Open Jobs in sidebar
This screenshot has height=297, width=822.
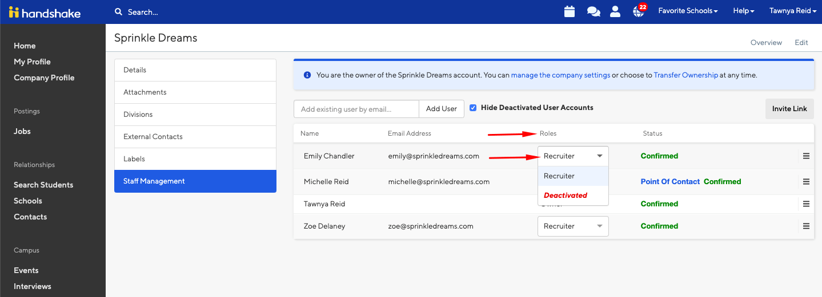click(x=22, y=131)
